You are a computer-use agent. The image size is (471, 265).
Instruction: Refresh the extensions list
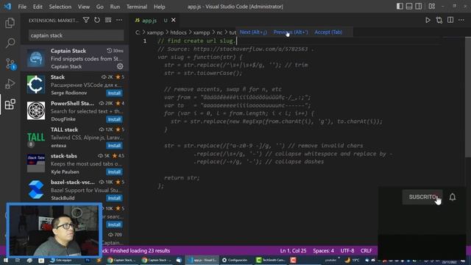[97, 20]
